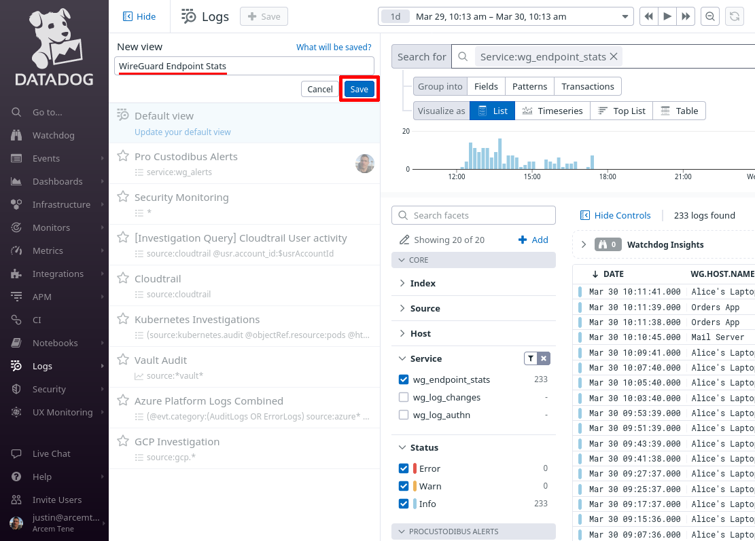The image size is (755, 541).
Task: Open Go to... search in sidebar
Action: (47, 112)
